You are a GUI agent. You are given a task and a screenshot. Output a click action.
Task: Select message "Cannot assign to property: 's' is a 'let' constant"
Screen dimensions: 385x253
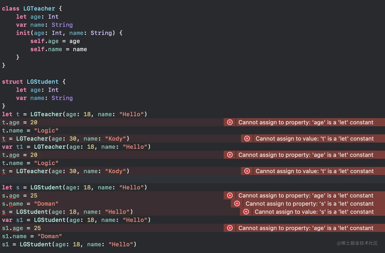310,204
